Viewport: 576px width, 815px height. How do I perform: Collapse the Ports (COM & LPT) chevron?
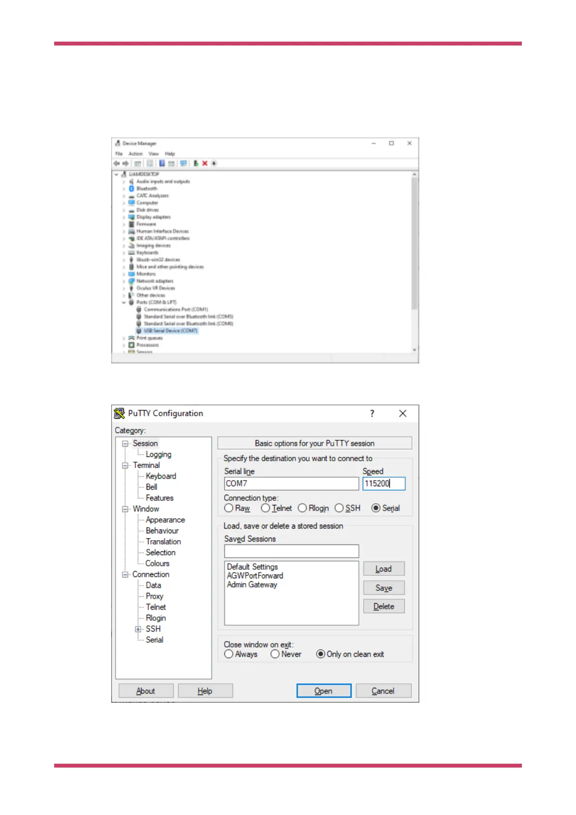123,302
